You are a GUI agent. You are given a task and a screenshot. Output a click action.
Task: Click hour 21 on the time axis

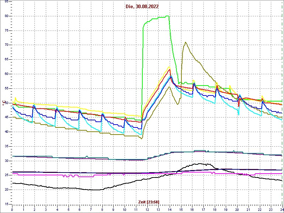[x=248, y=210]
